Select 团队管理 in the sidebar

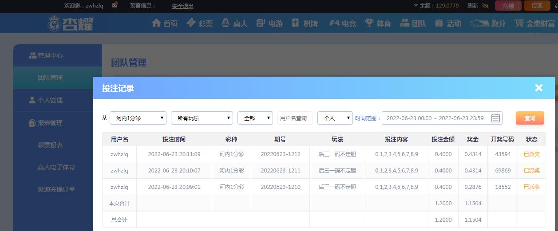pos(58,78)
